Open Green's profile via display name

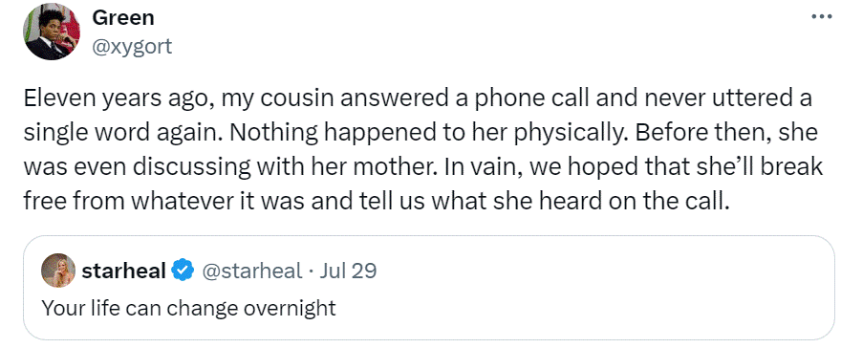click(x=123, y=18)
